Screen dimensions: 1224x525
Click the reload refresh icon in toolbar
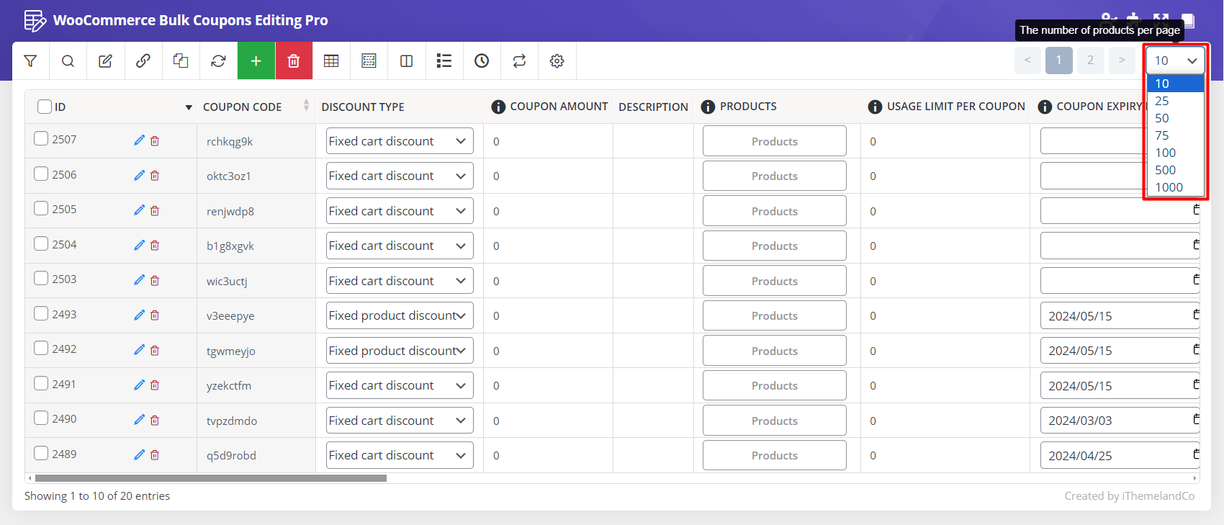pos(218,61)
